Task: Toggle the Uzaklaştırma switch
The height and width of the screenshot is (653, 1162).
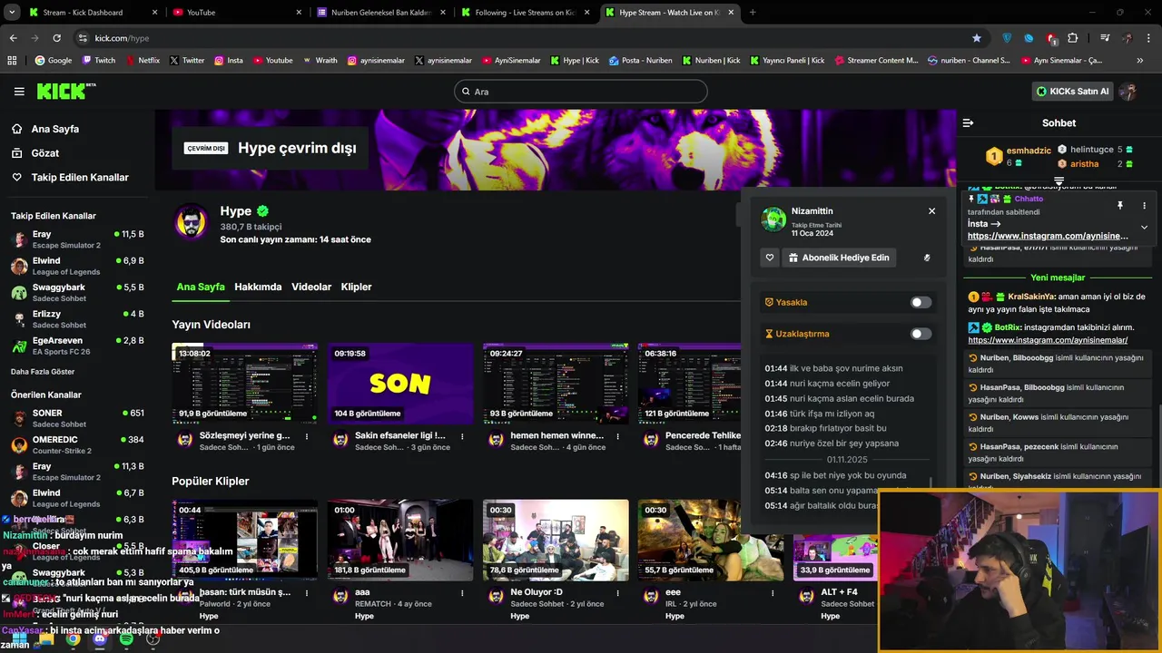Action: (x=921, y=334)
